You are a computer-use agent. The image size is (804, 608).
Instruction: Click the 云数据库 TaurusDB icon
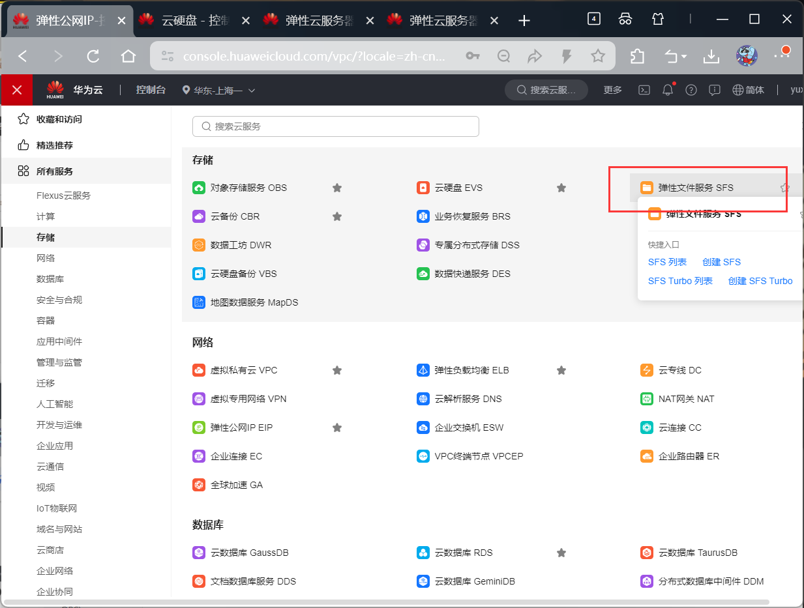tap(647, 553)
